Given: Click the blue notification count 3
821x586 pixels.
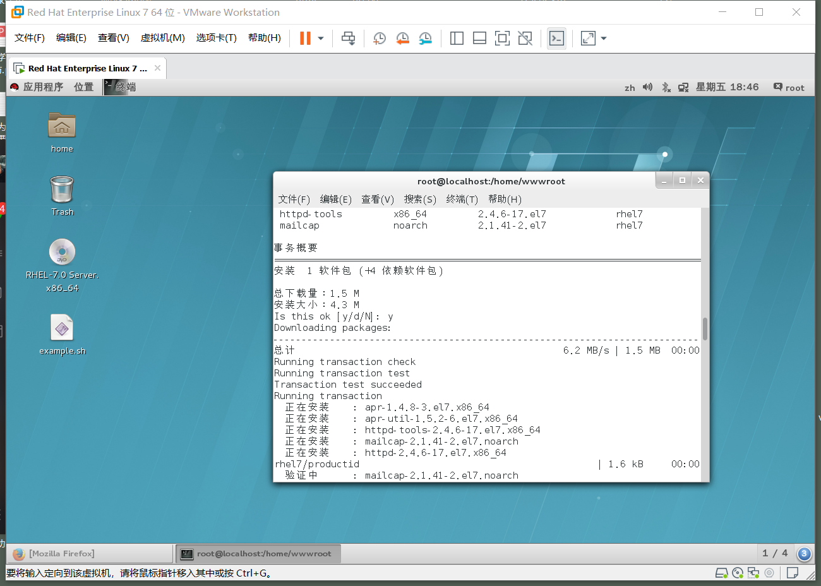Looking at the screenshot, I should click(x=804, y=554).
